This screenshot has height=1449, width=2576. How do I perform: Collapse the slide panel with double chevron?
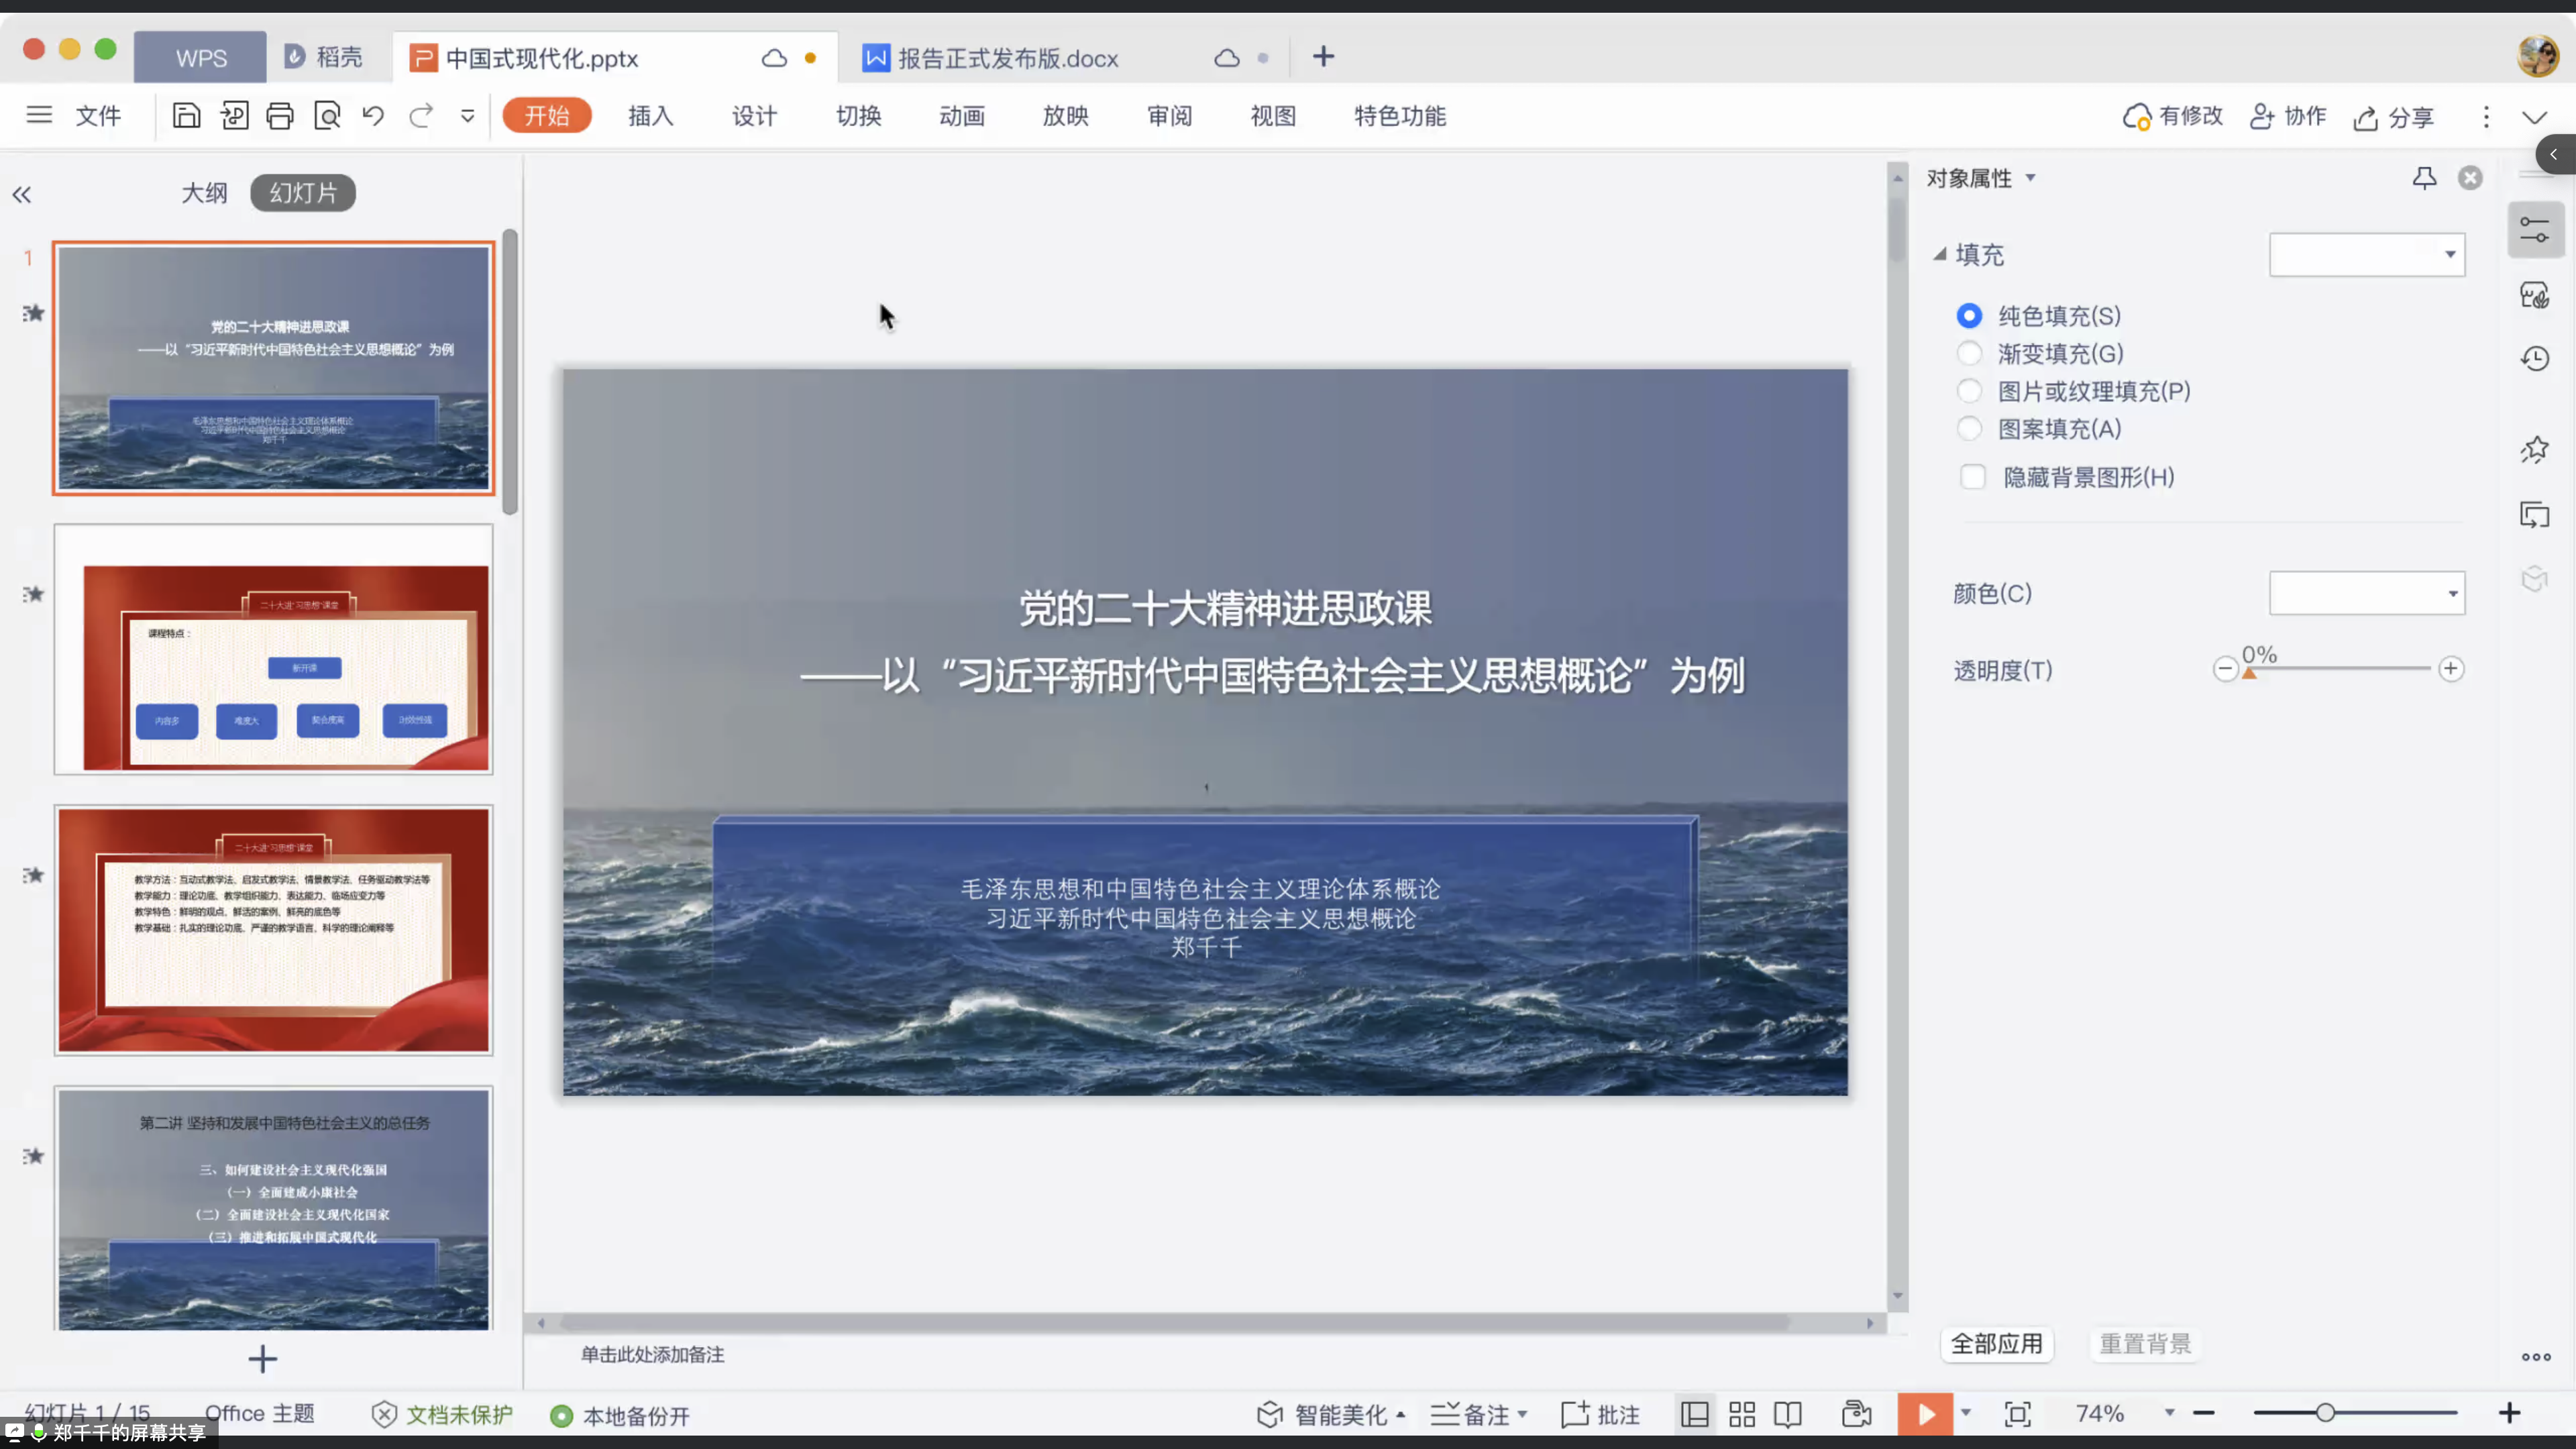coord(22,195)
